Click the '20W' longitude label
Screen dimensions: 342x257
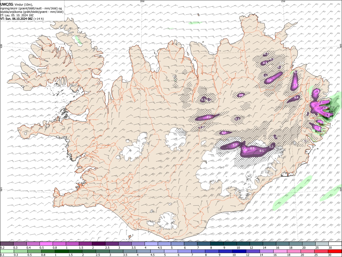tap(142, 1)
